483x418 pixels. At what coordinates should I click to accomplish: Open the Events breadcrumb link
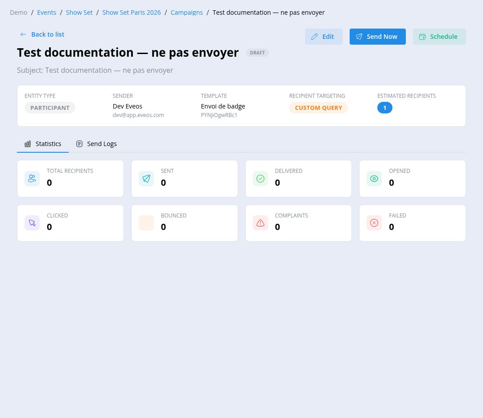point(46,13)
